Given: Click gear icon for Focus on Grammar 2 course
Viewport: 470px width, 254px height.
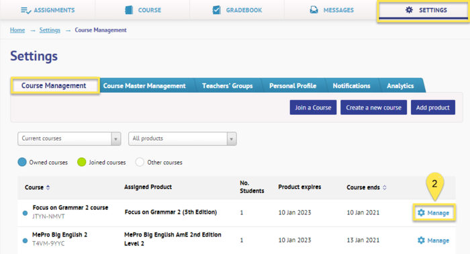Looking at the screenshot, I should click(421, 212).
